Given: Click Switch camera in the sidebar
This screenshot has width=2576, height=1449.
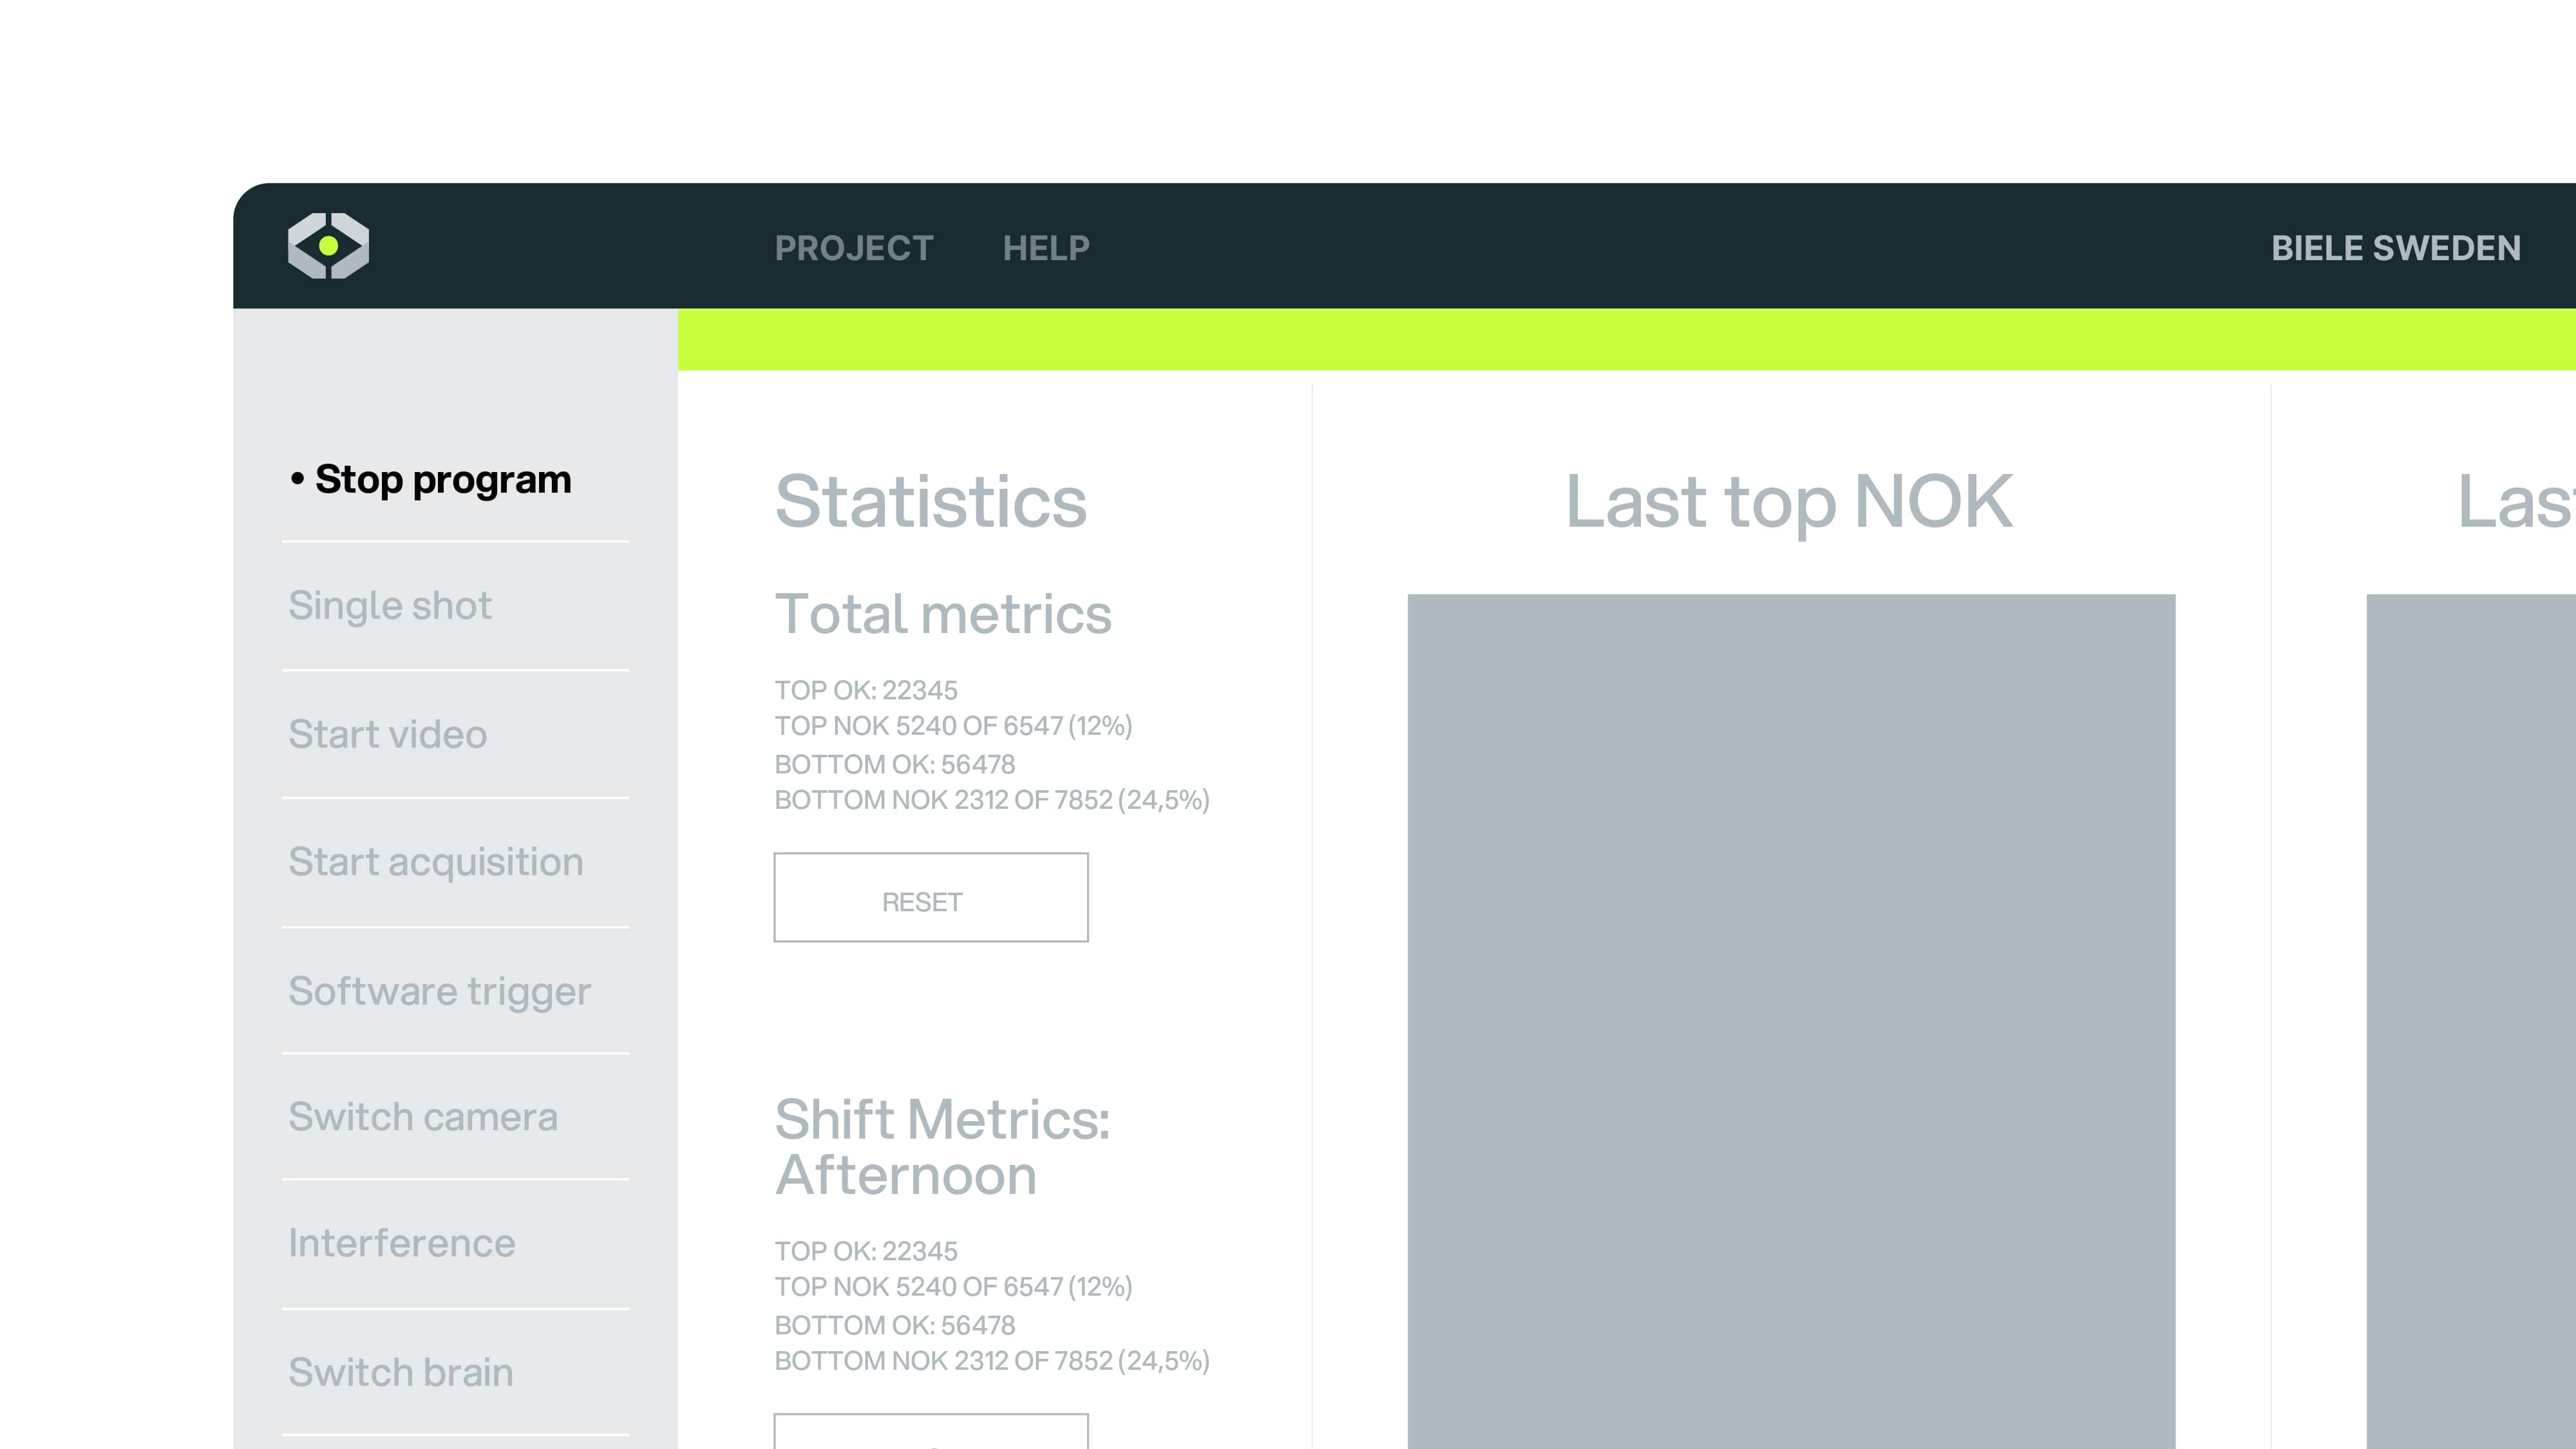Looking at the screenshot, I should point(423,1117).
